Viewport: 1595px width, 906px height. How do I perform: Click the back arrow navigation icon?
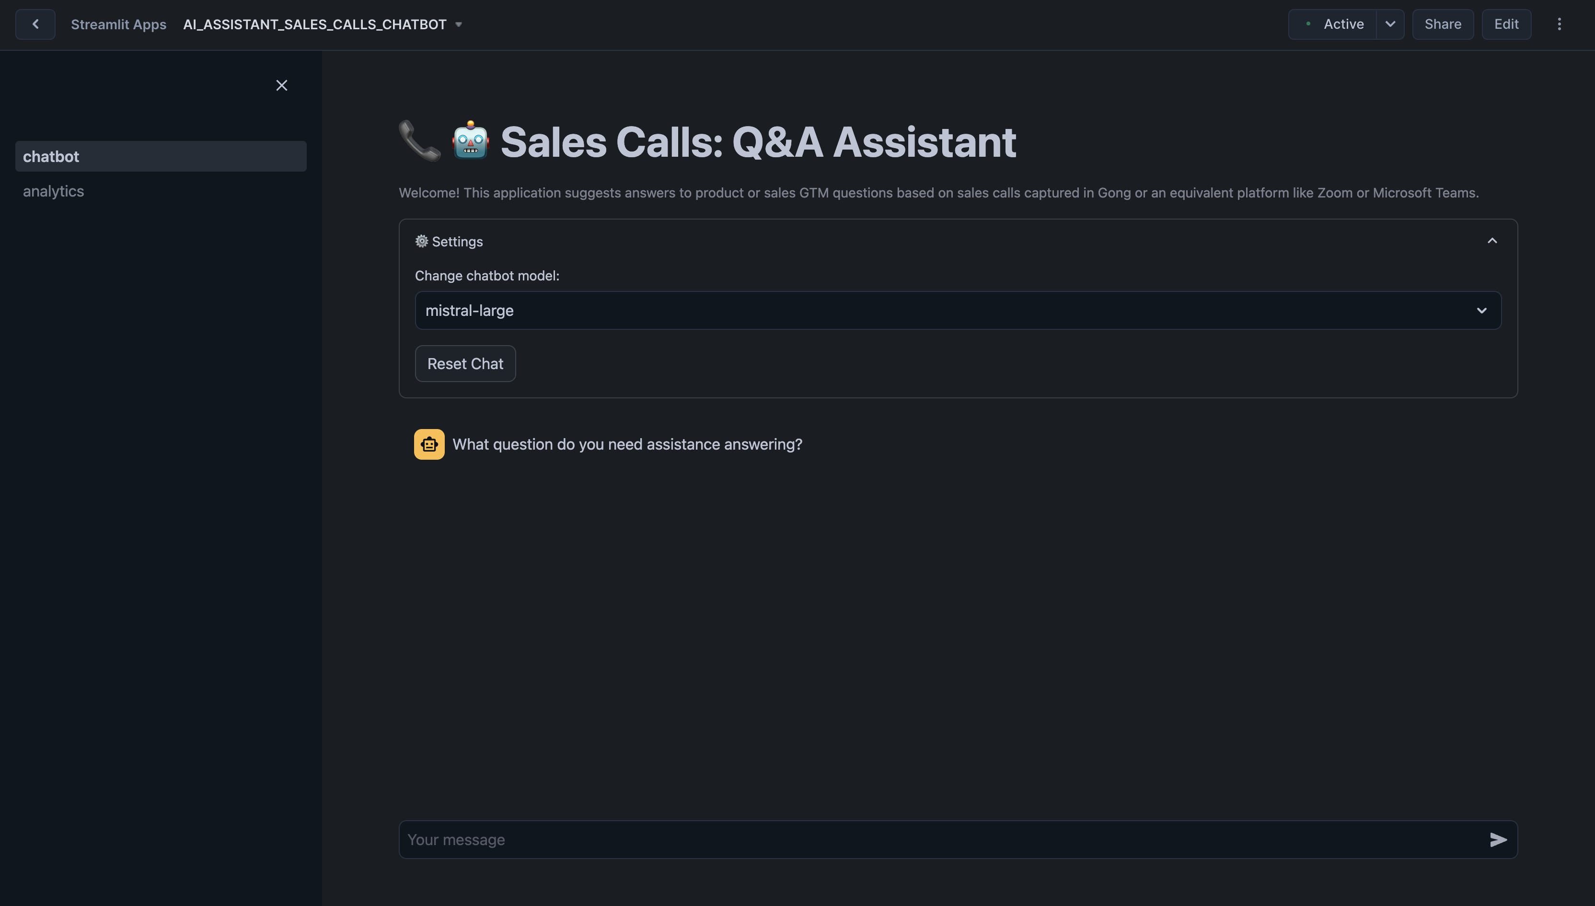point(35,24)
